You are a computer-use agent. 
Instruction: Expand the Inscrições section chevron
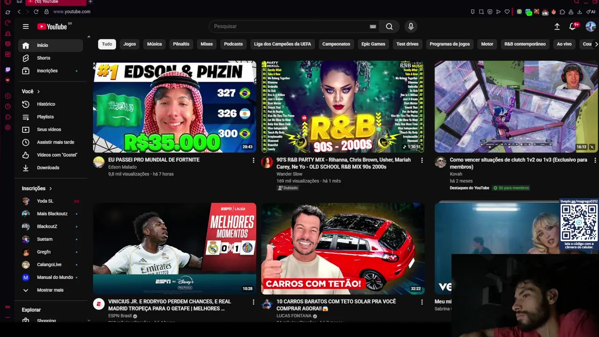[x=50, y=189]
